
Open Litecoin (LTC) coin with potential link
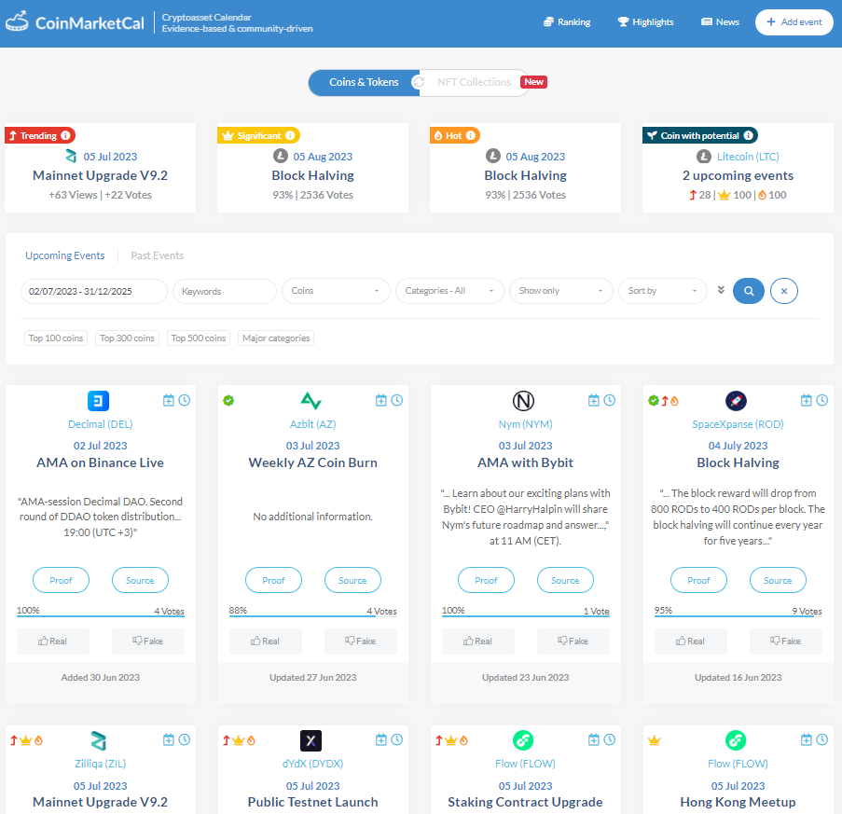pyautogui.click(x=748, y=157)
